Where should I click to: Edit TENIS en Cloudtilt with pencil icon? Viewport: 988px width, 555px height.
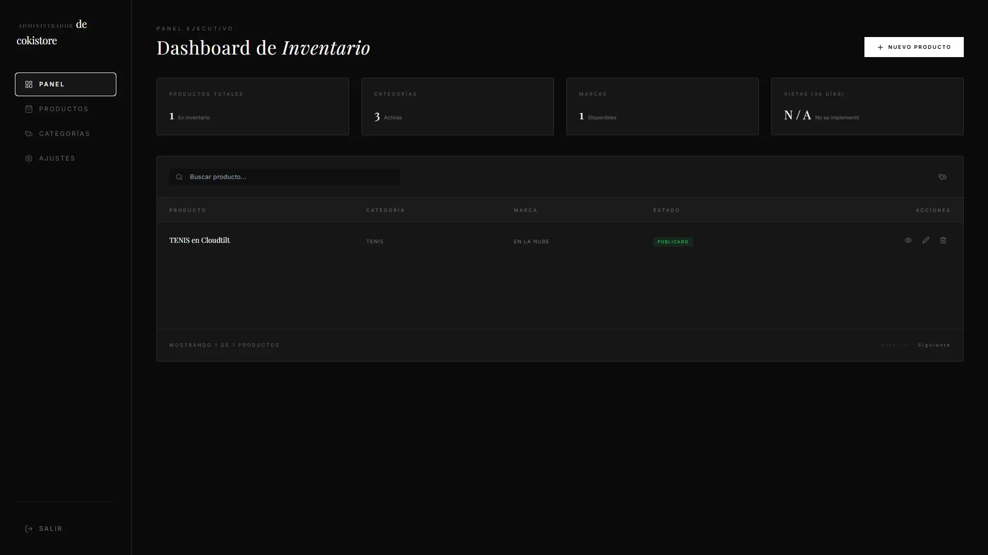coord(926,240)
